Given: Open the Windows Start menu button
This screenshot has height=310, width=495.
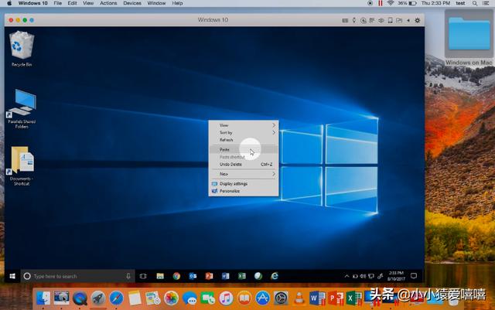Looking at the screenshot, I should [x=12, y=276].
